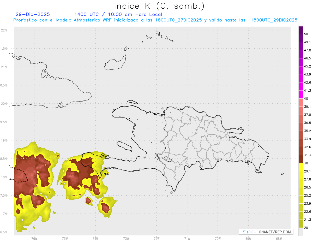
Task: Pick the dark purple swatch above 50
Action: coord(301,30)
